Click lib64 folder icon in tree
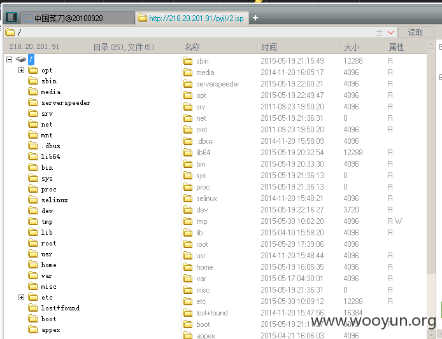This screenshot has height=339, width=442. [33, 156]
